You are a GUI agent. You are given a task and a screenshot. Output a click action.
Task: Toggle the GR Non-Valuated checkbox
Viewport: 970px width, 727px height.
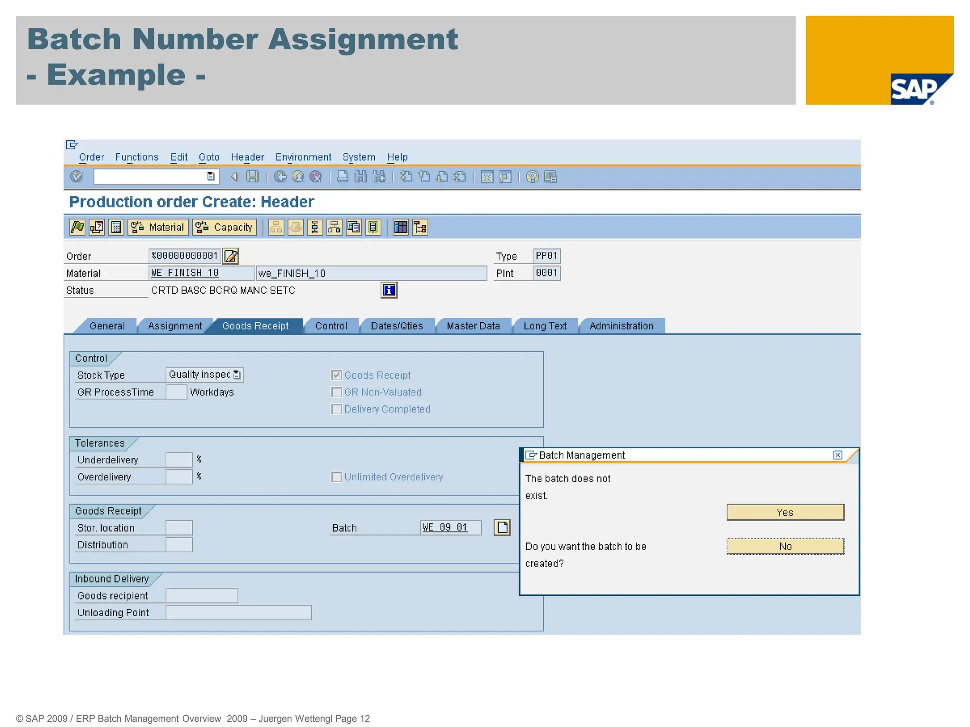pos(336,392)
